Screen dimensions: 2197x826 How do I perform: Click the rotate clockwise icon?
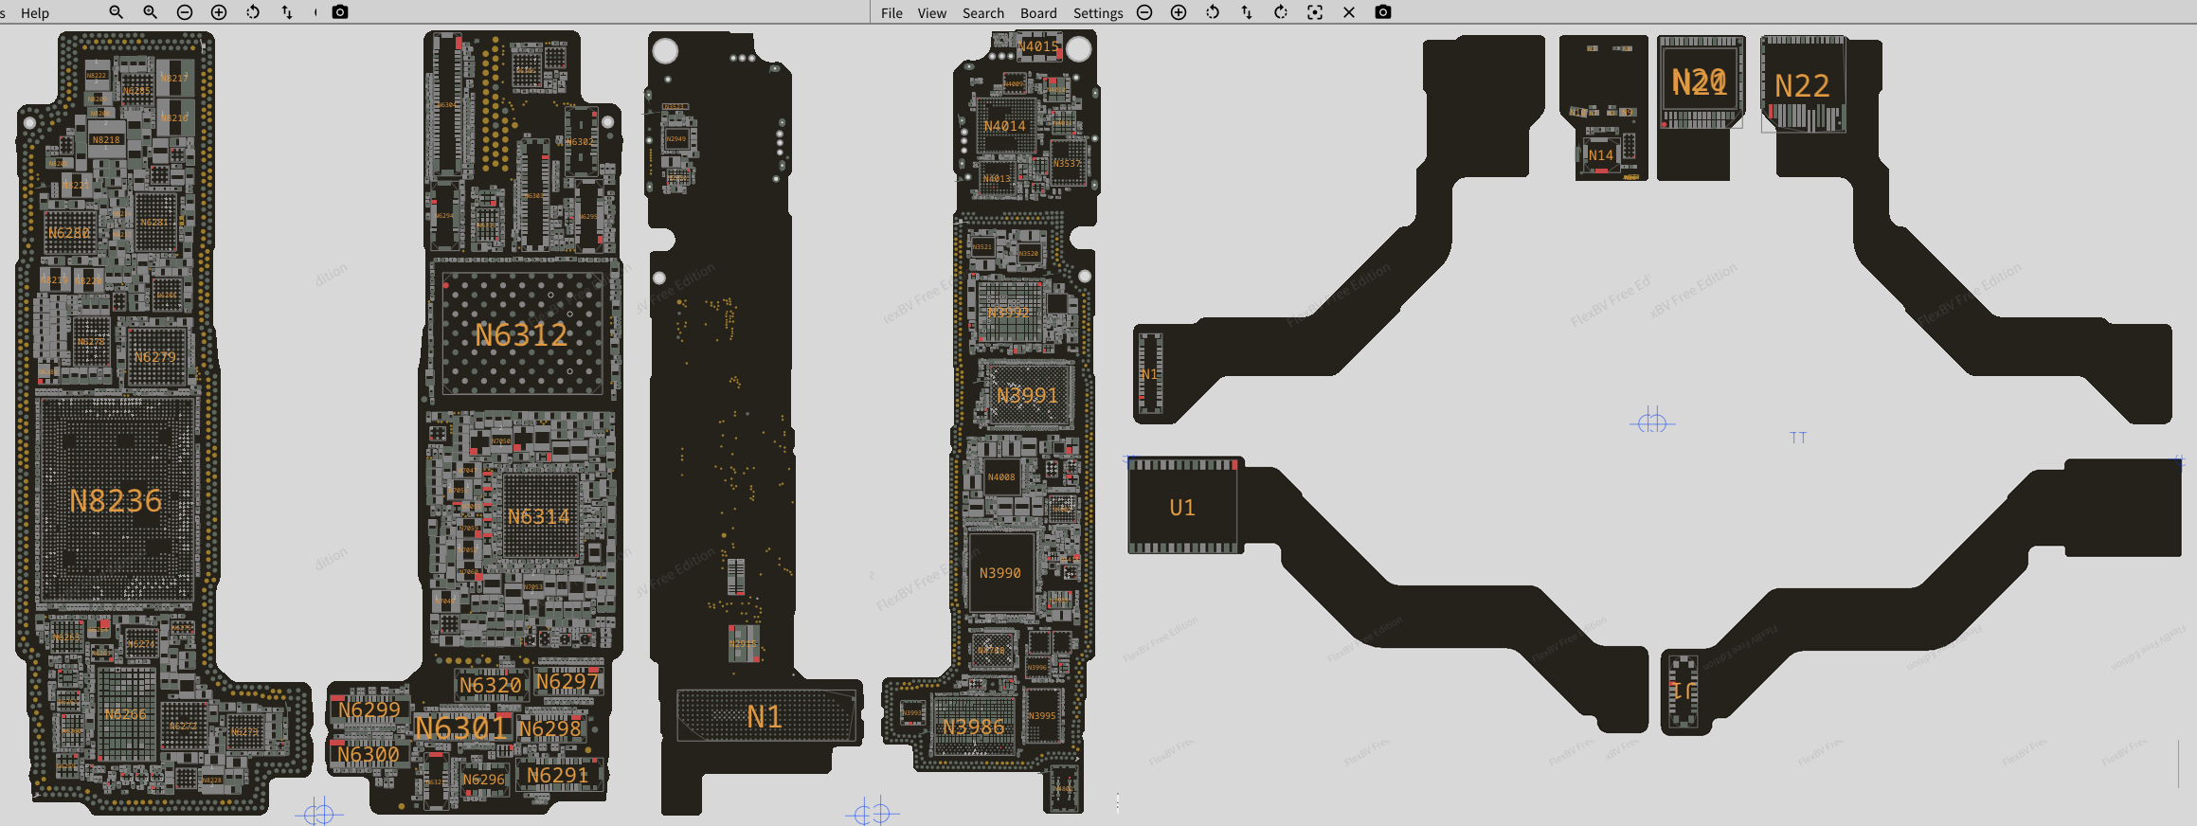pyautogui.click(x=1281, y=12)
